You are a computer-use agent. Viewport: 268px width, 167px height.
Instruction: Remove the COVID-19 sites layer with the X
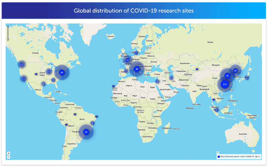point(259,157)
